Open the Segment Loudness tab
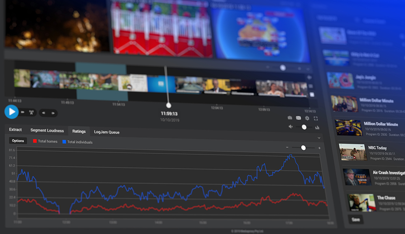The height and width of the screenshot is (234, 405). coord(47,130)
